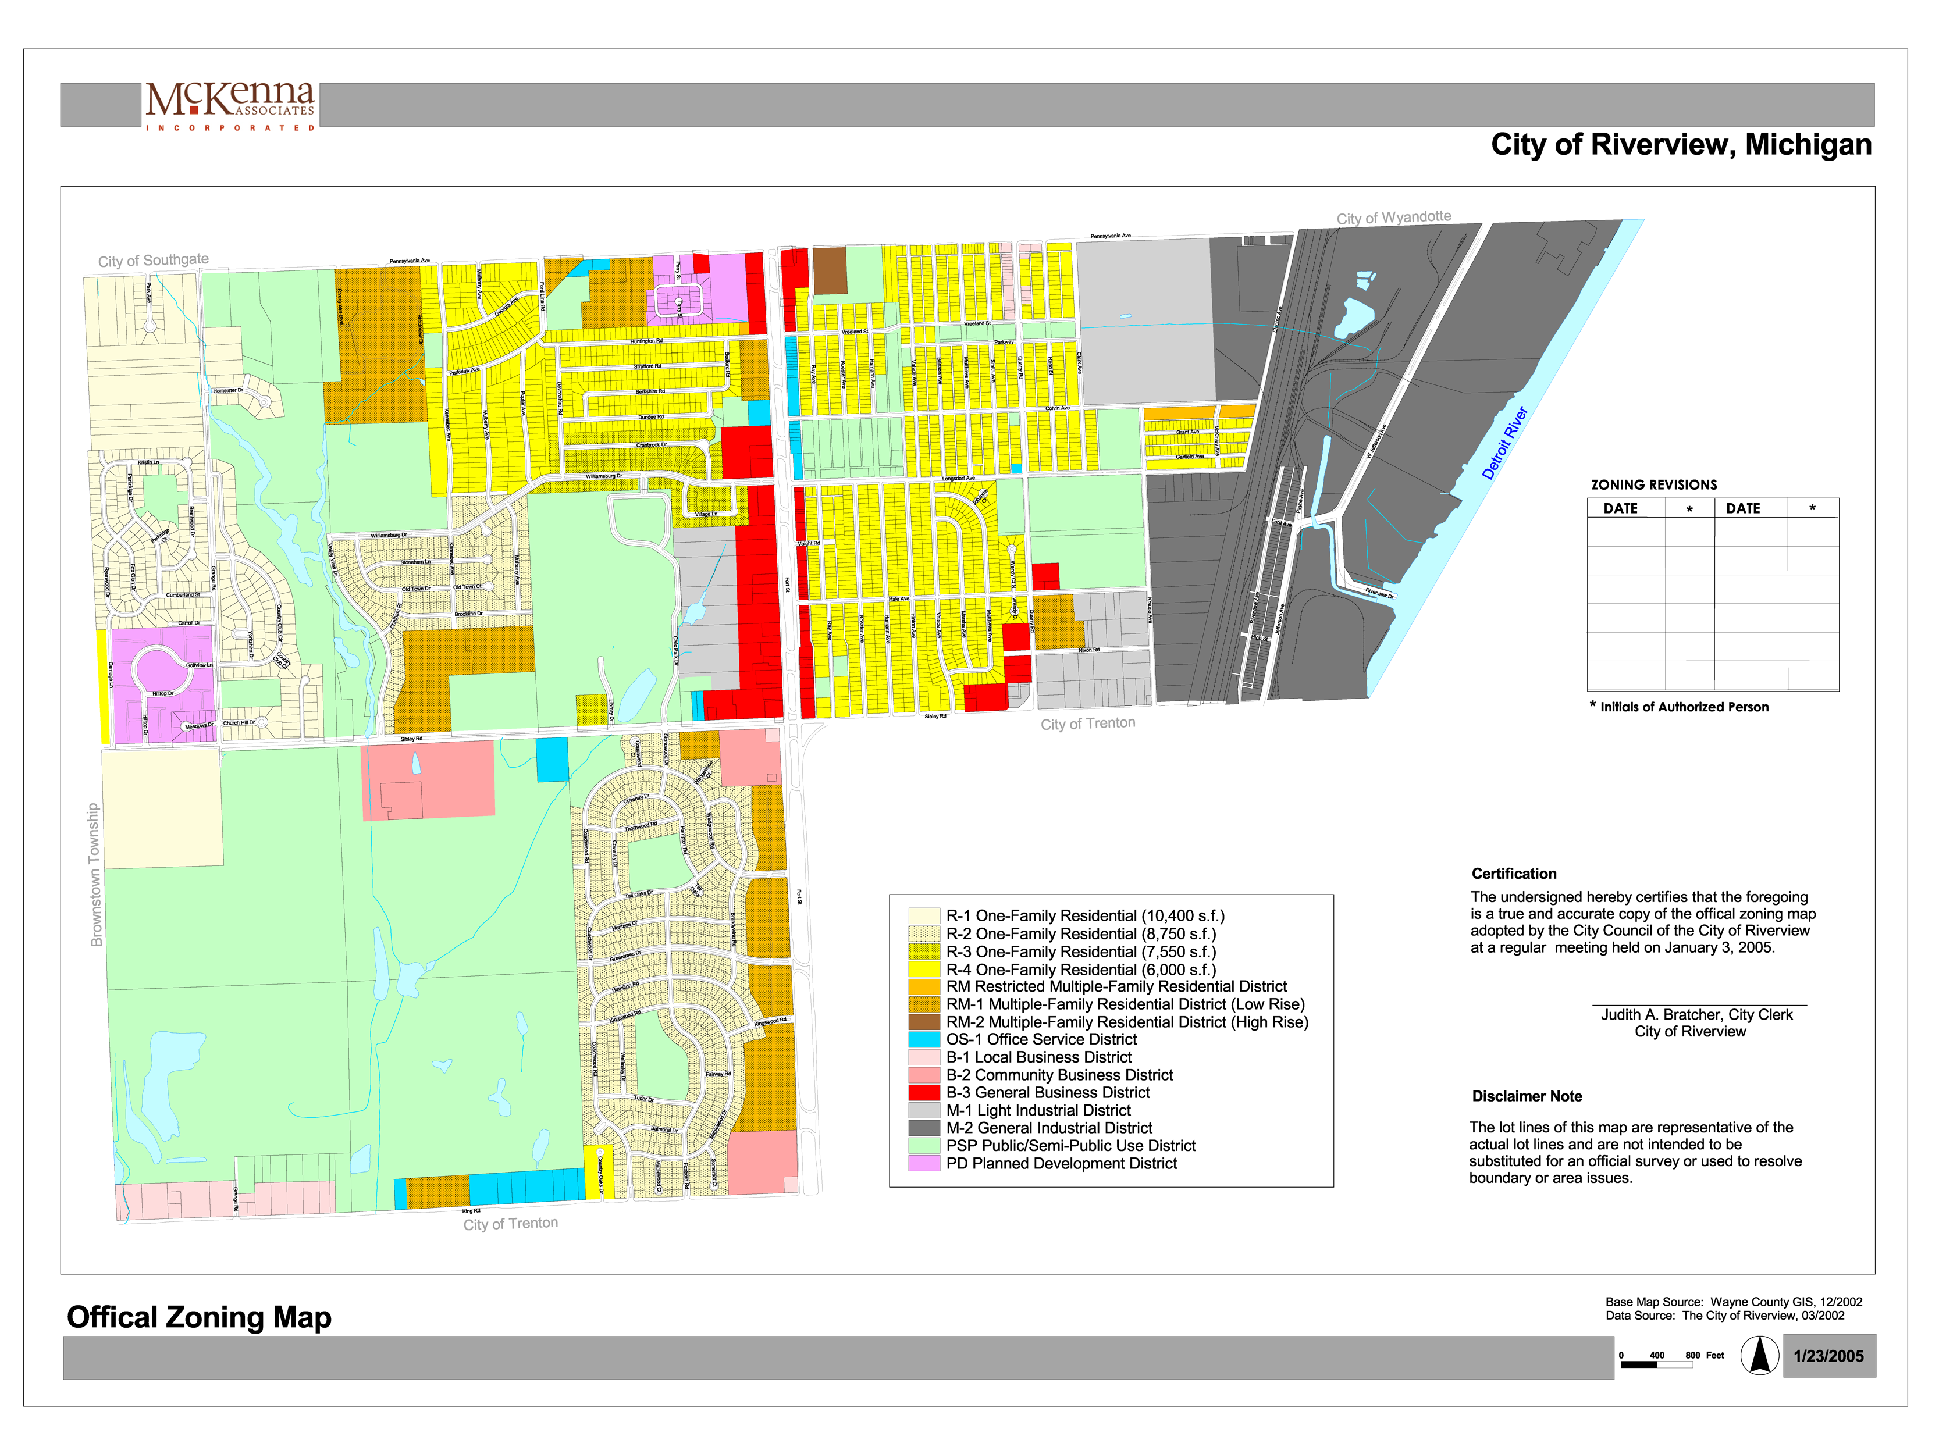
Task: Click the Detroit River label
Action: click(x=1504, y=443)
